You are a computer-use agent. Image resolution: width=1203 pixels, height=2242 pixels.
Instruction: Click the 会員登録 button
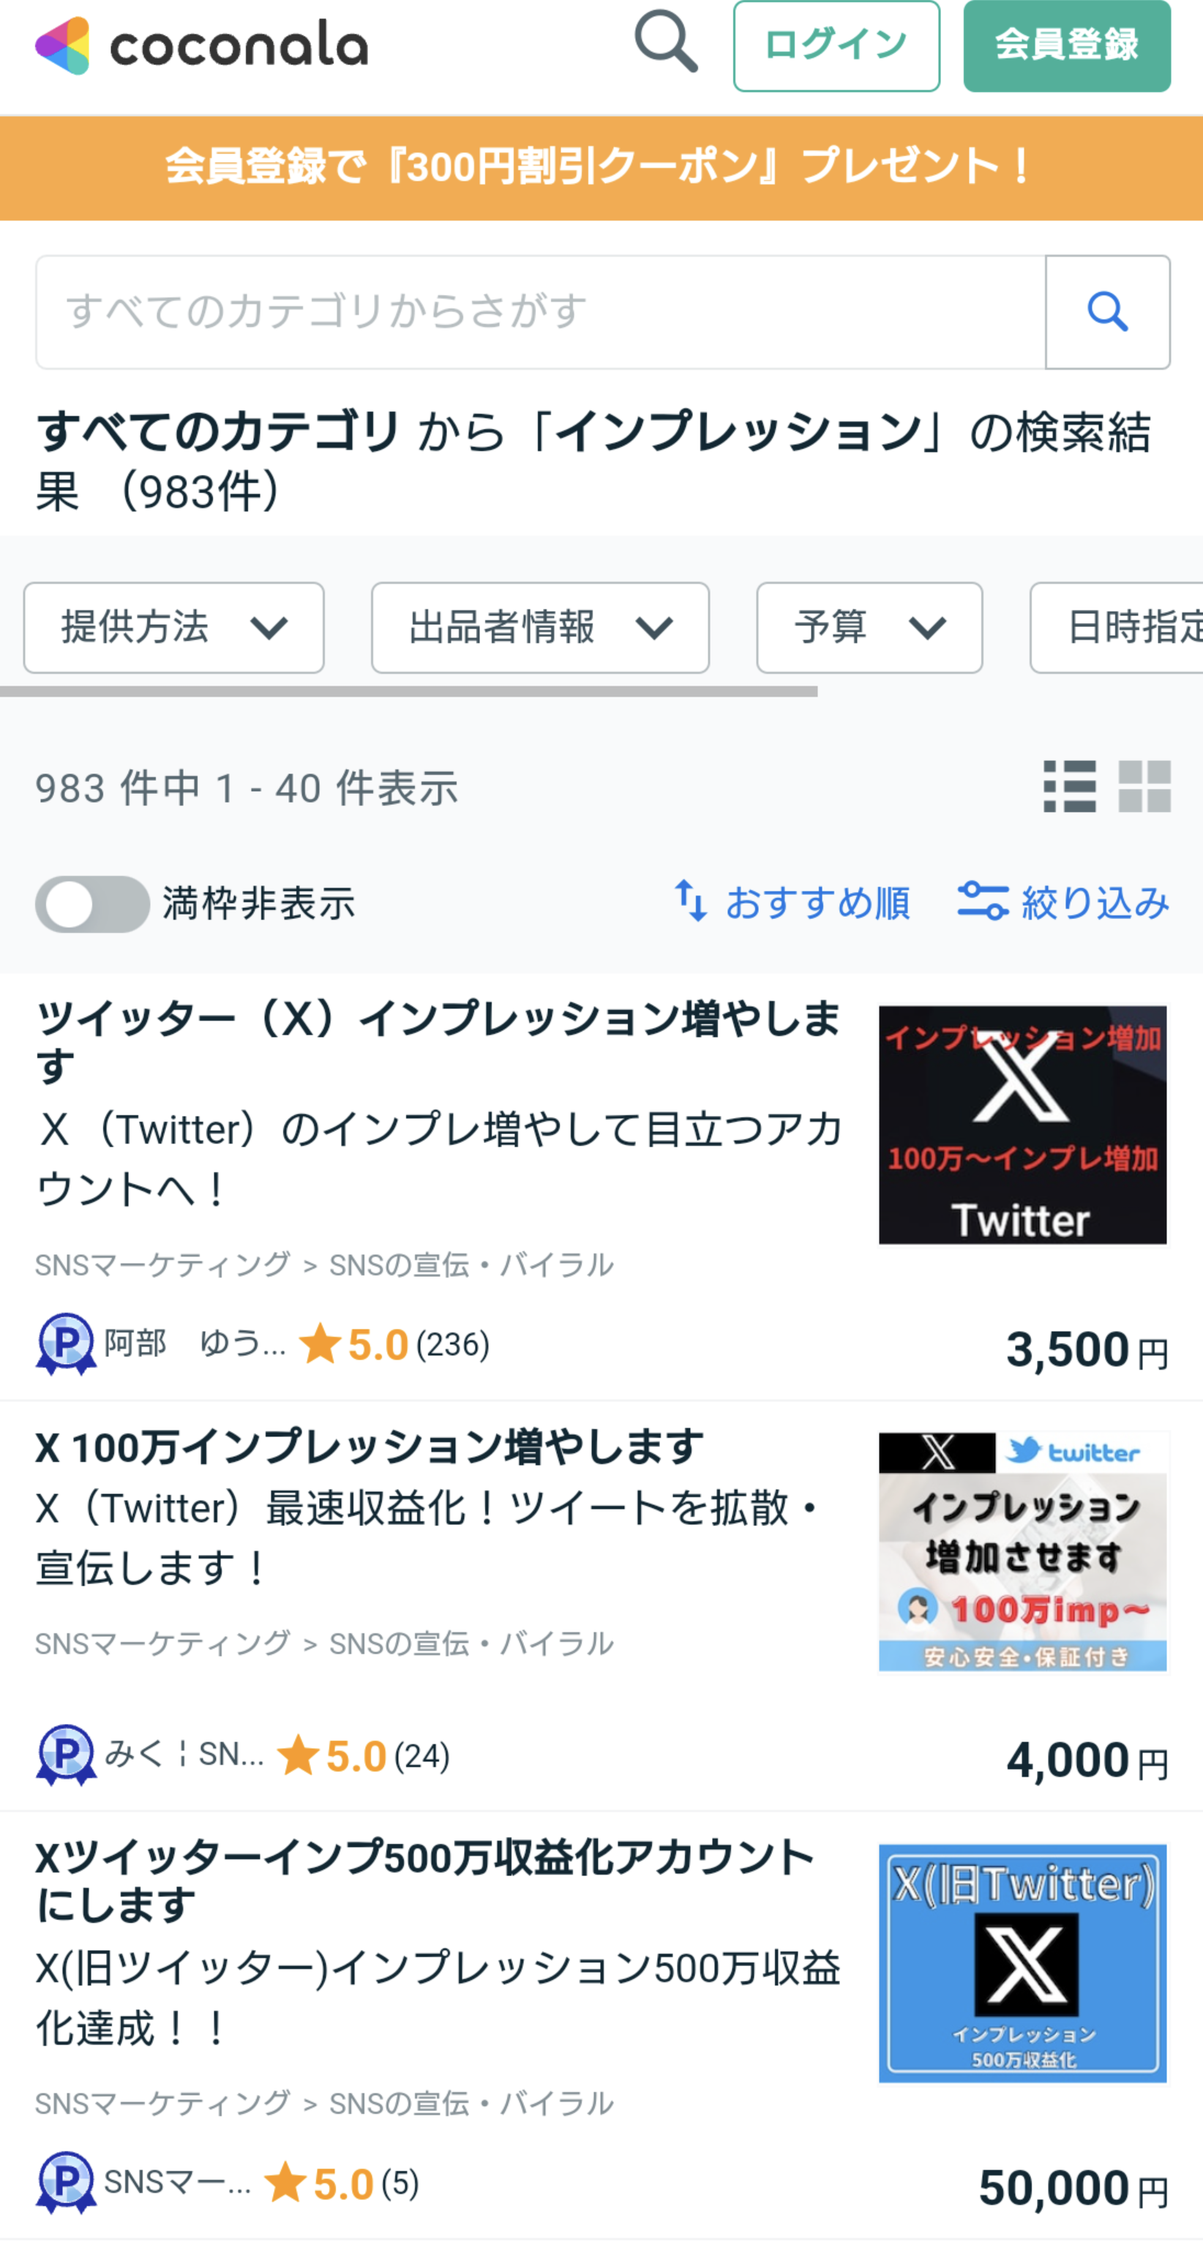click(x=1067, y=46)
